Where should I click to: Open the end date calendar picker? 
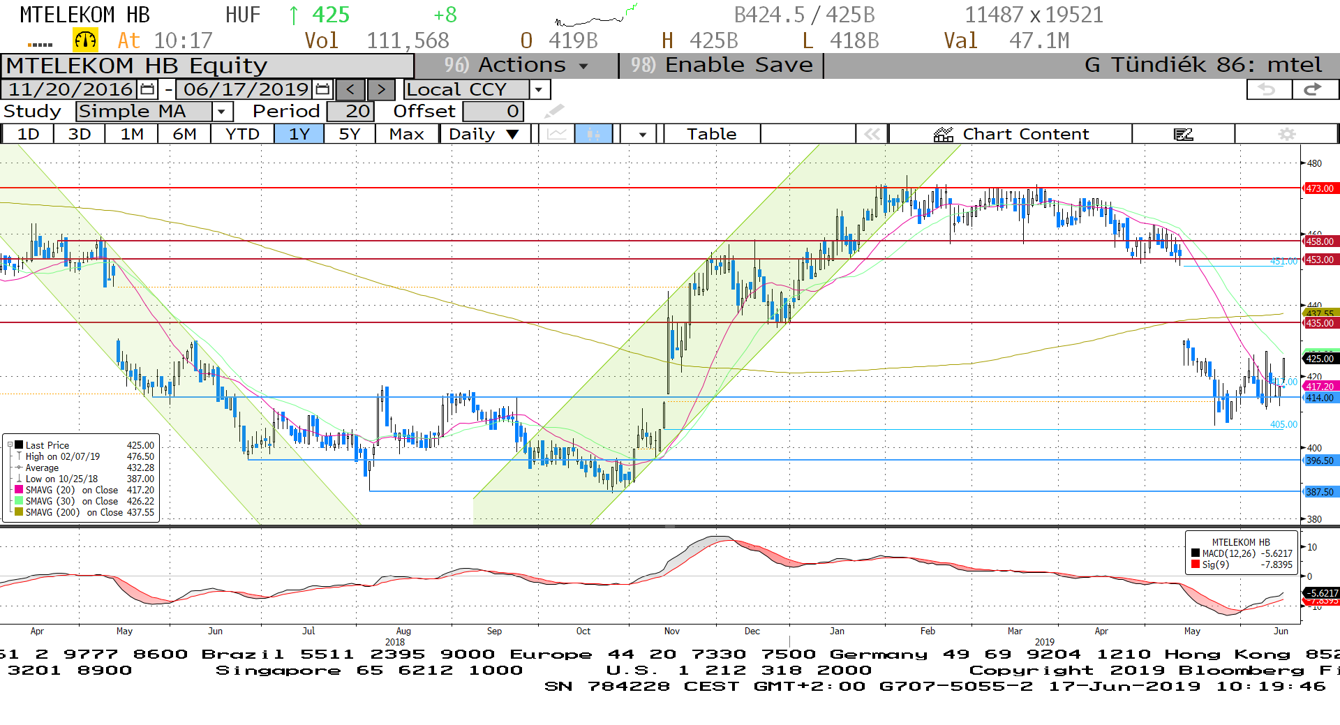(x=322, y=89)
